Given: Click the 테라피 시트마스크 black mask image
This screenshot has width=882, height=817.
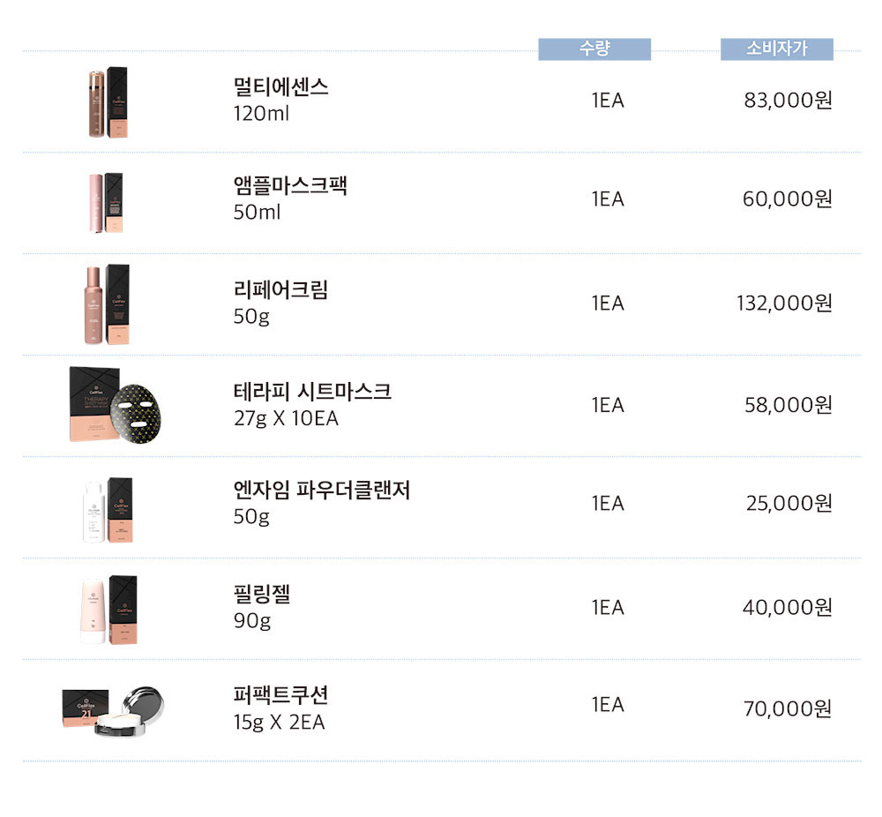Looking at the screenshot, I should pos(116,405).
